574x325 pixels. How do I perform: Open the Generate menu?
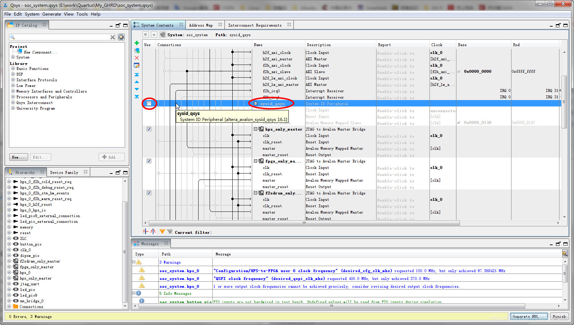pyautogui.click(x=52, y=14)
